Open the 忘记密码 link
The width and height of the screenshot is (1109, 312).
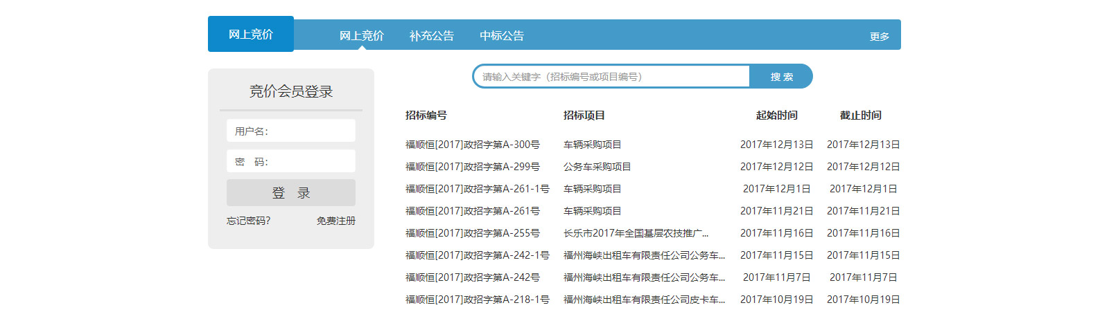click(x=248, y=221)
